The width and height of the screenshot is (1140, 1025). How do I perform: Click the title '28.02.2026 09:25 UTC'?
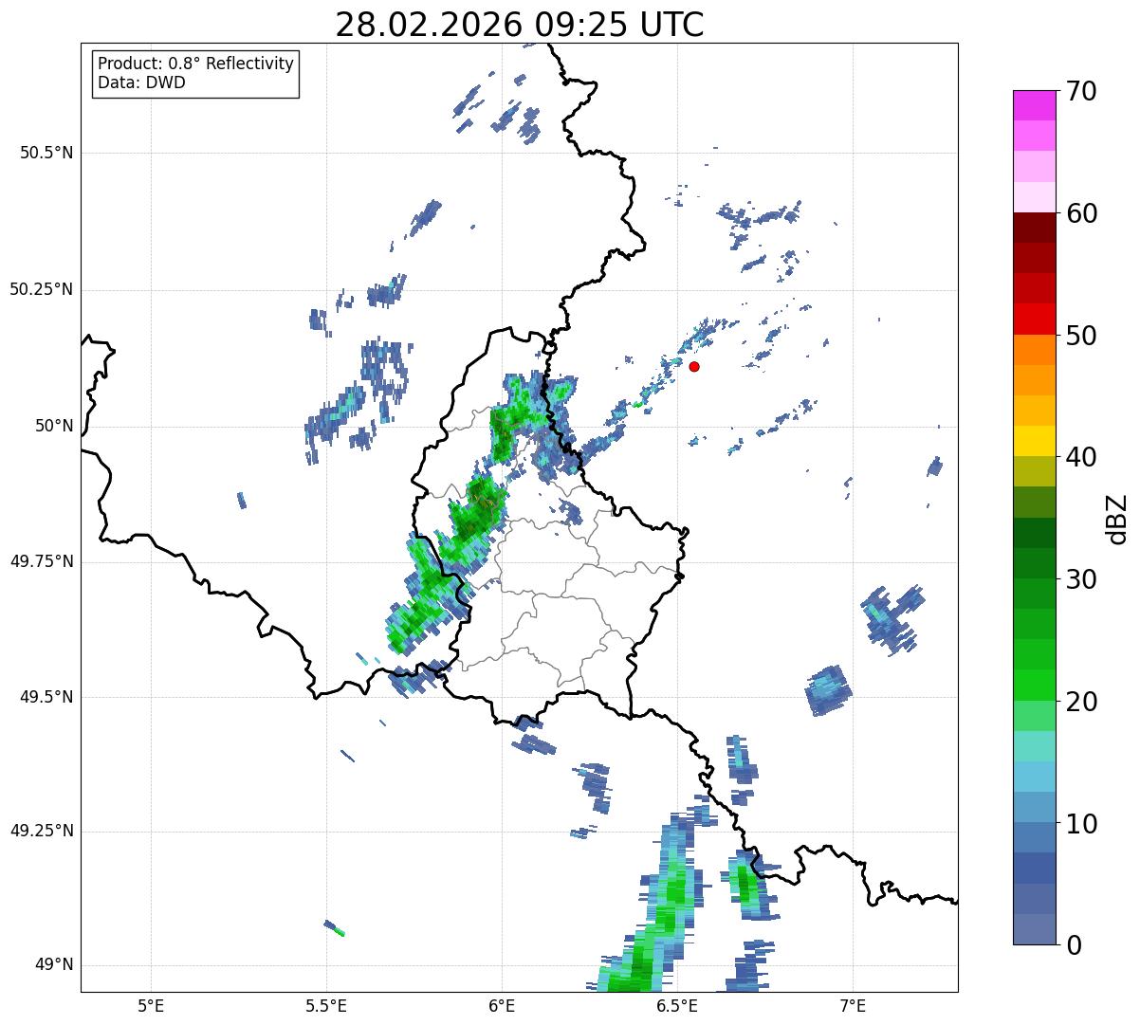point(520,25)
